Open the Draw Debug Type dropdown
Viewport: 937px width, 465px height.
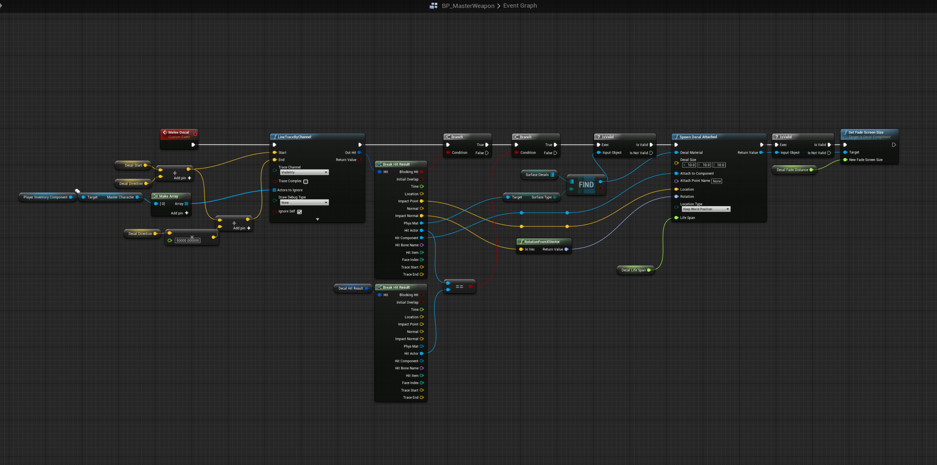304,202
